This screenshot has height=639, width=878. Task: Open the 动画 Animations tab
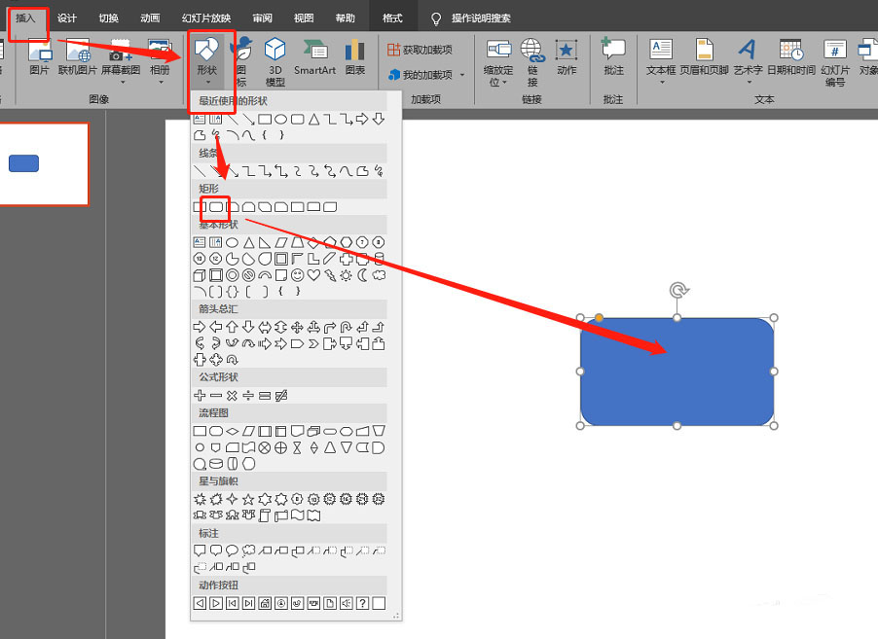[x=150, y=18]
